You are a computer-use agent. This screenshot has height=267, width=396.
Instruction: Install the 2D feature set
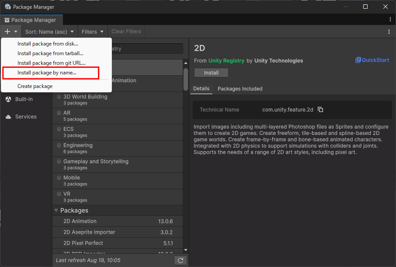click(211, 73)
